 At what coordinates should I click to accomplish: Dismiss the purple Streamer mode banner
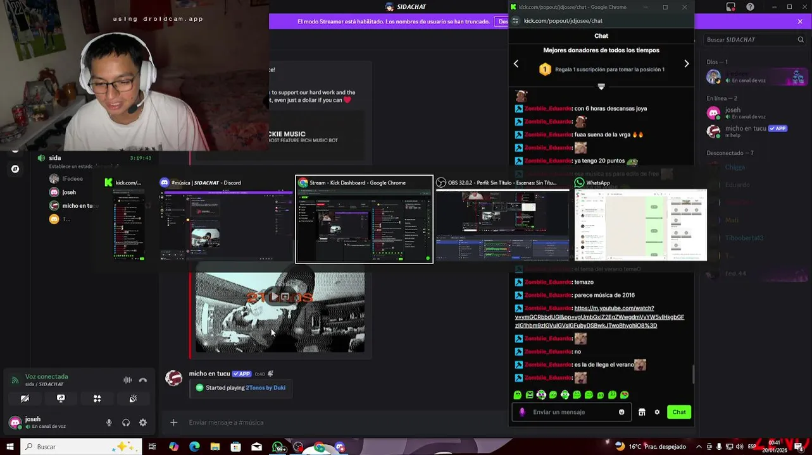point(800,21)
